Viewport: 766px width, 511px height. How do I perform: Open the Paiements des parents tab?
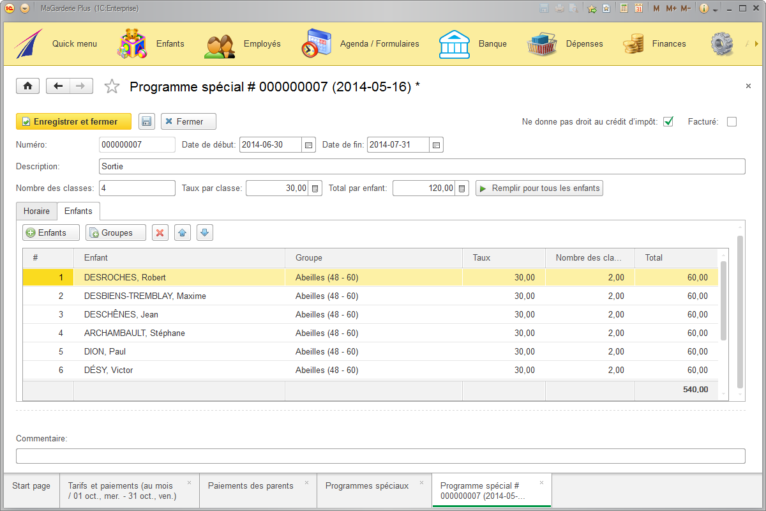(x=252, y=485)
